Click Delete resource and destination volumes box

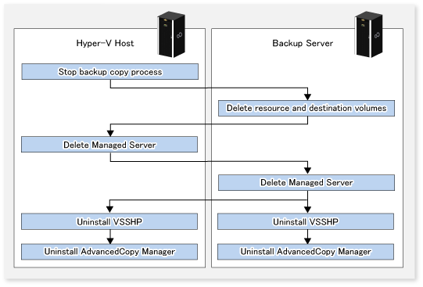point(306,108)
